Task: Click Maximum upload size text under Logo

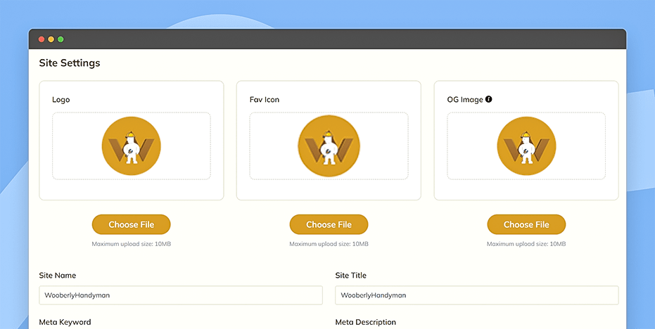Action: [131, 244]
